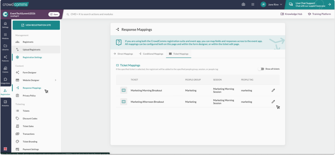Expand the Website Designer chevron

[56, 80]
